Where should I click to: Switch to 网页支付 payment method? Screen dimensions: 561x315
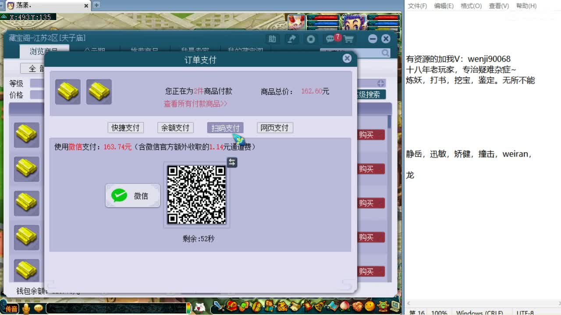(275, 127)
